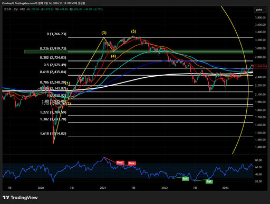Click Elliott wave label (2)
The width and height of the screenshot is (270, 204).
click(69, 104)
